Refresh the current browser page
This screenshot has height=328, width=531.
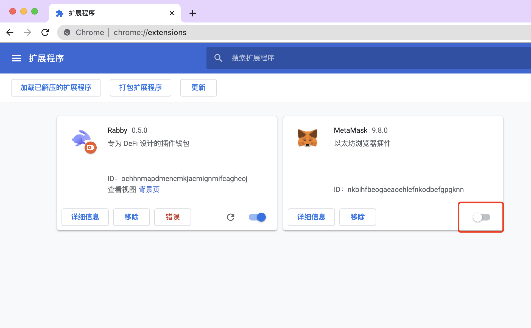click(45, 32)
